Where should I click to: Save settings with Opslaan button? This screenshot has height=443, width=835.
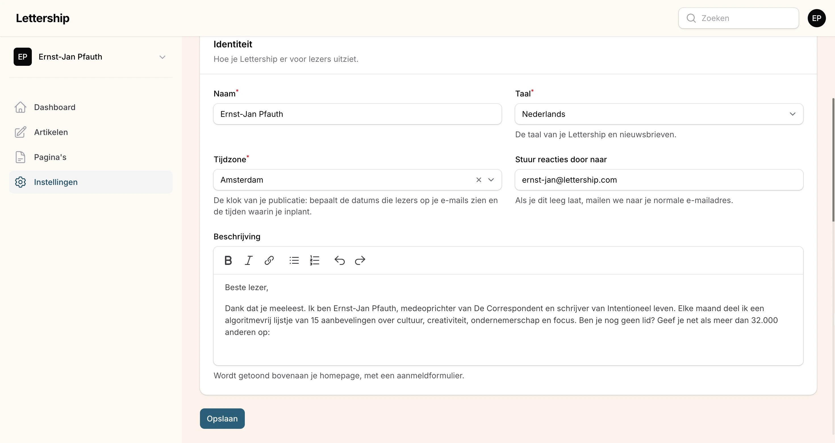tap(222, 418)
